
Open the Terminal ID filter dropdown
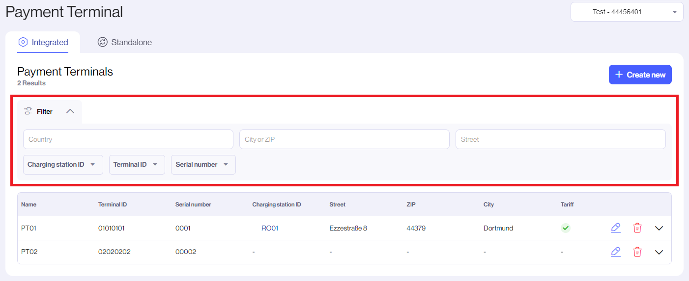point(137,165)
